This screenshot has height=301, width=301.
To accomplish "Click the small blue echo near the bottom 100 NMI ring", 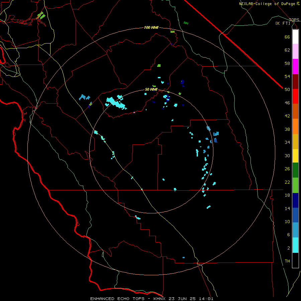I will point(184,258).
